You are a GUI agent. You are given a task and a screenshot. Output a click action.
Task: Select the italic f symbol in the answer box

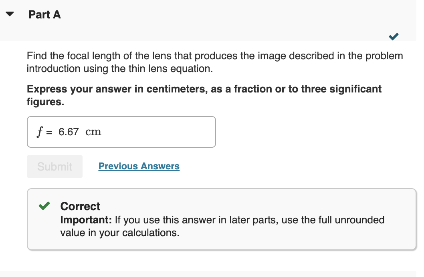pos(40,132)
